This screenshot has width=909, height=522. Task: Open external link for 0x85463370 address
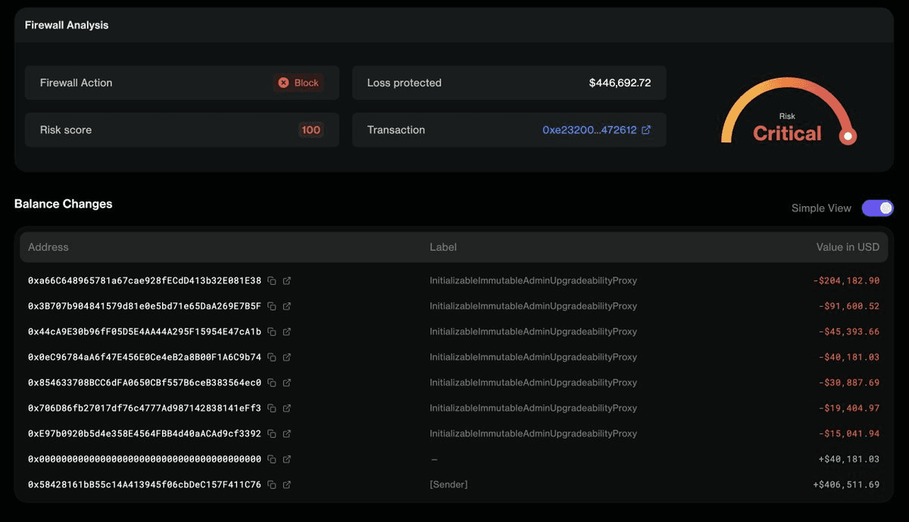tap(287, 383)
